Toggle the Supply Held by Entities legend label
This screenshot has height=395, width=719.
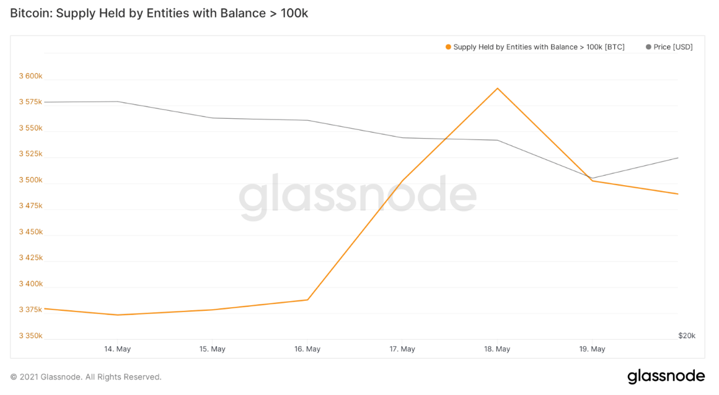point(539,47)
